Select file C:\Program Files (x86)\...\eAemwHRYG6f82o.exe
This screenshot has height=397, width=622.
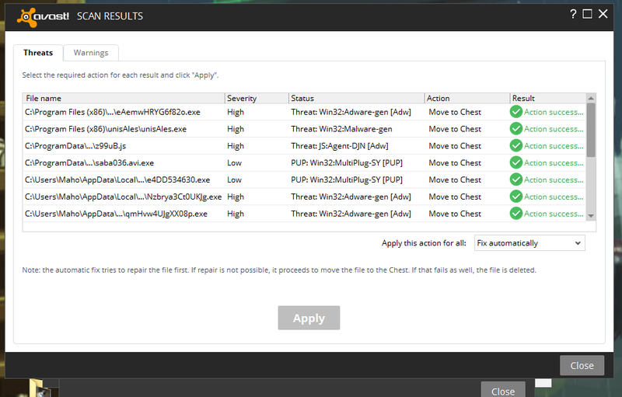click(x=113, y=112)
